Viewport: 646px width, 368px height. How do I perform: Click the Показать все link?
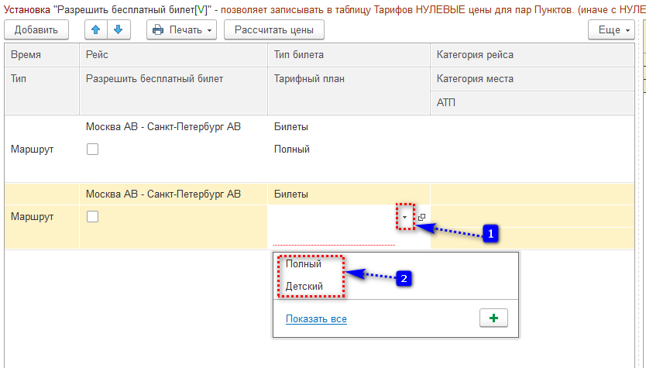click(x=316, y=319)
